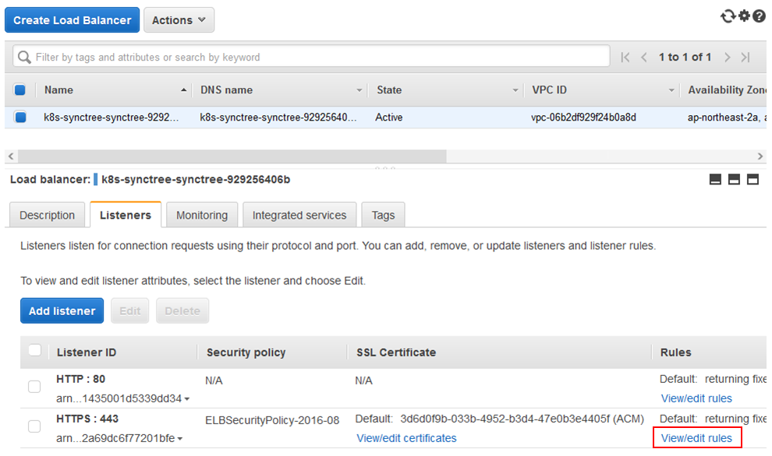Click the k8s-synctree-synctree-9292 name cell

click(112, 118)
